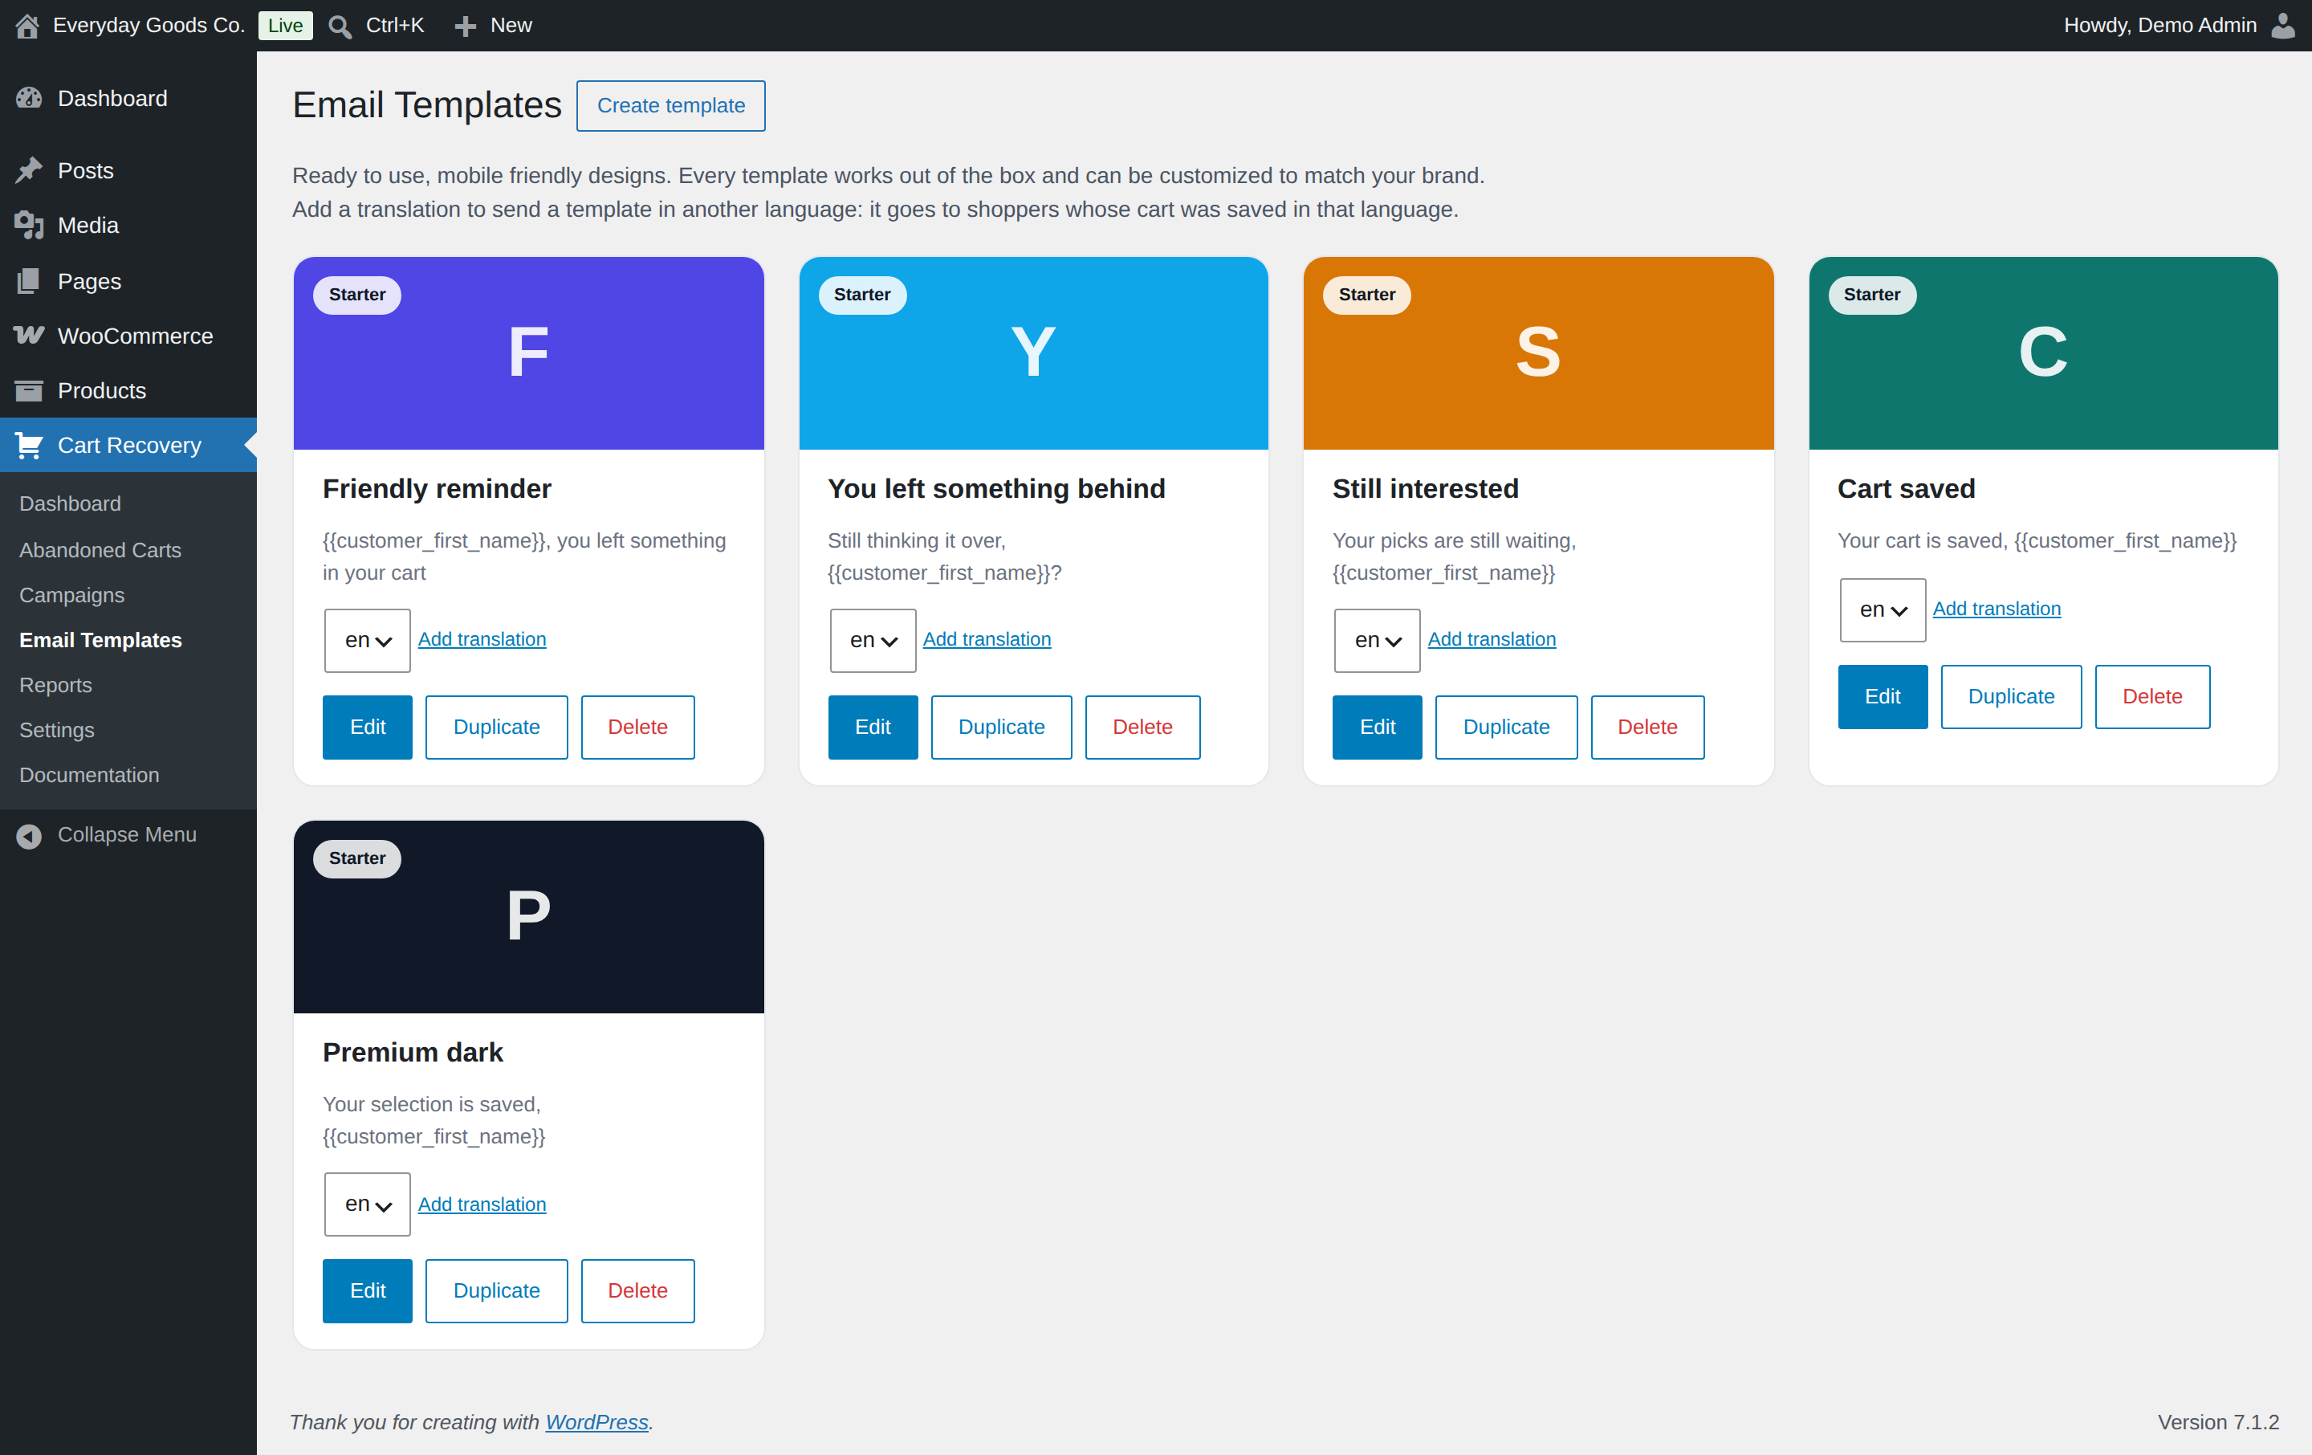
Task: Click the purple F thumbnail of Friendly reminder
Action: click(x=528, y=353)
